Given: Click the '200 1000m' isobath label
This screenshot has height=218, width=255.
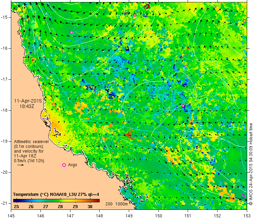Looking at the screenshot, I should 116,204.
